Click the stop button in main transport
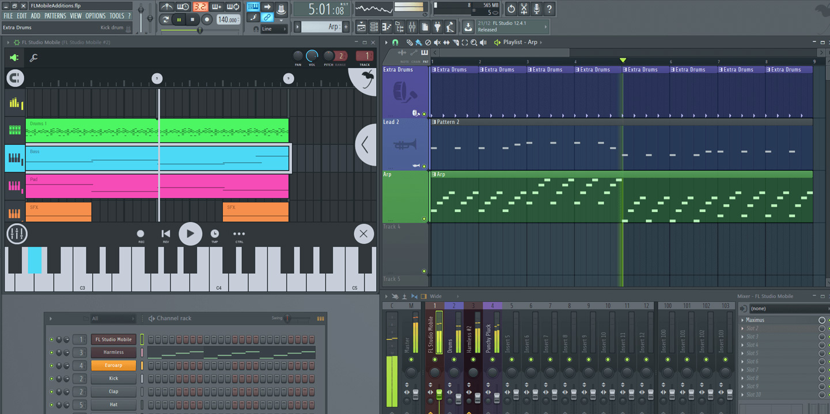This screenshot has height=414, width=830. coord(192,20)
